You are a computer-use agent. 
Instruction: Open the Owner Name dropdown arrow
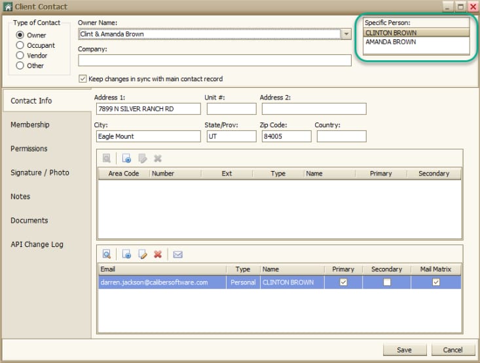pyautogui.click(x=346, y=34)
